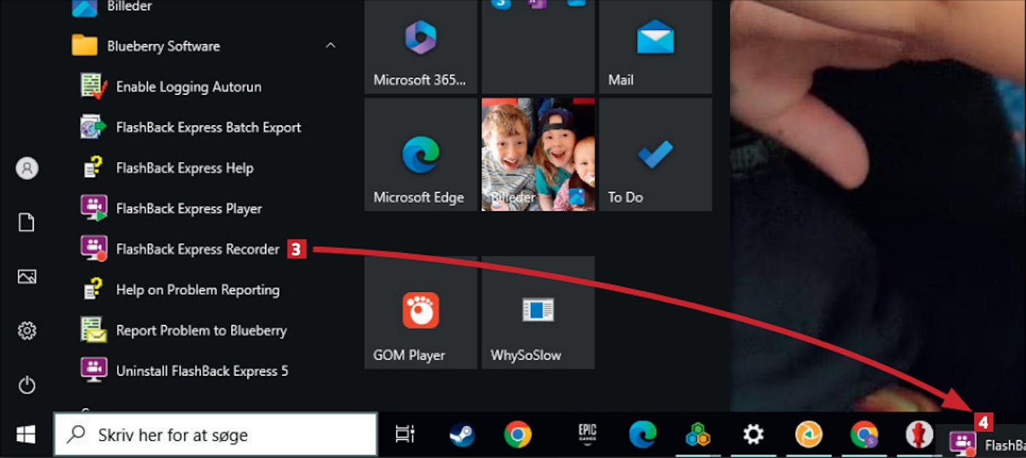Open the GOM Player tile
The image size is (1026, 458).
420,312
